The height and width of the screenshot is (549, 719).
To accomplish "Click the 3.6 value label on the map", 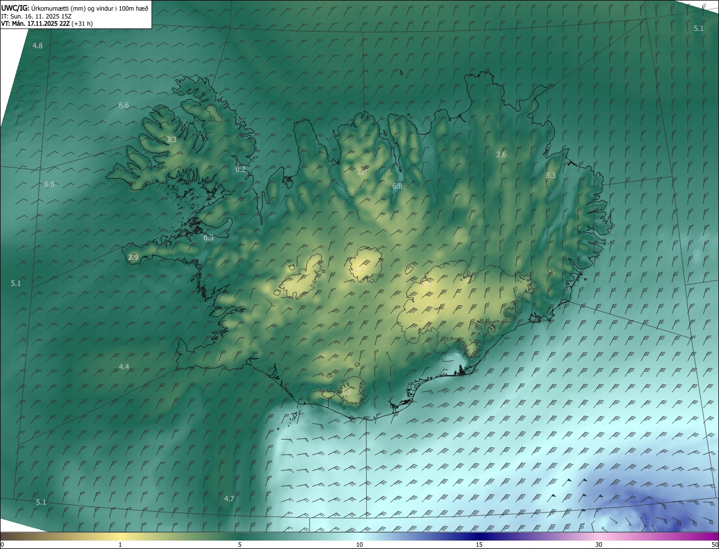I will [x=502, y=154].
